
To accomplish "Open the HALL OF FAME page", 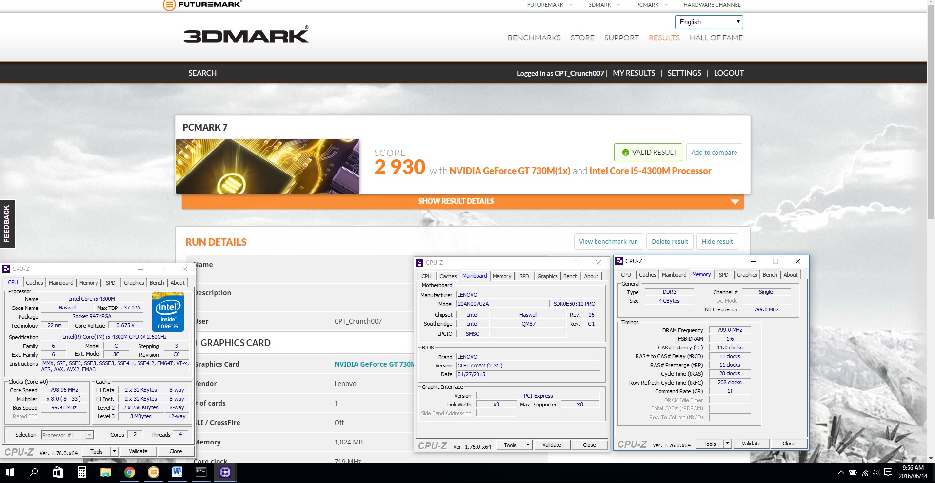I will 716,38.
